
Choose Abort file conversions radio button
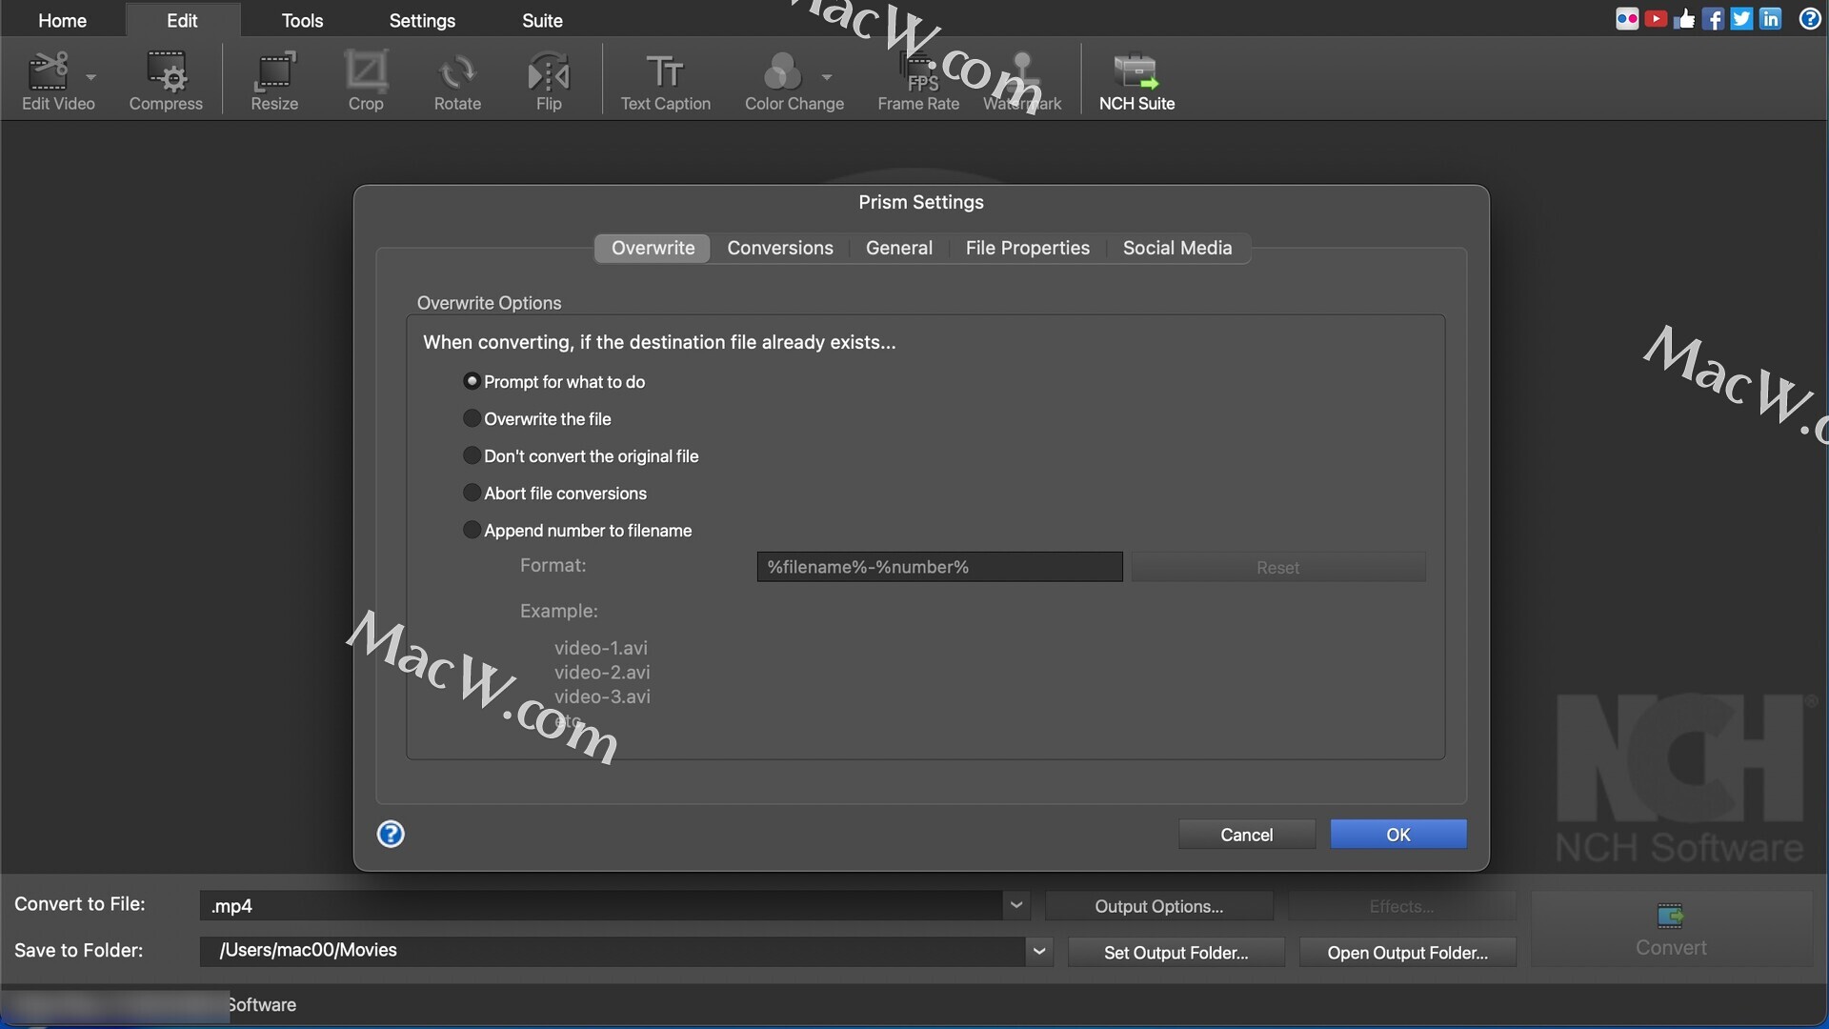pos(472,494)
